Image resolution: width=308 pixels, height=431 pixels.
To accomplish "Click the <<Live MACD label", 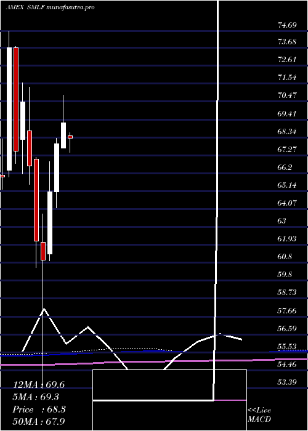I will coord(259,414).
